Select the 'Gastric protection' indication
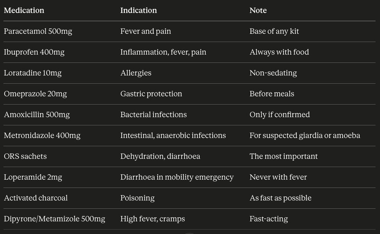Viewport: 380px width, 234px height. tap(151, 94)
